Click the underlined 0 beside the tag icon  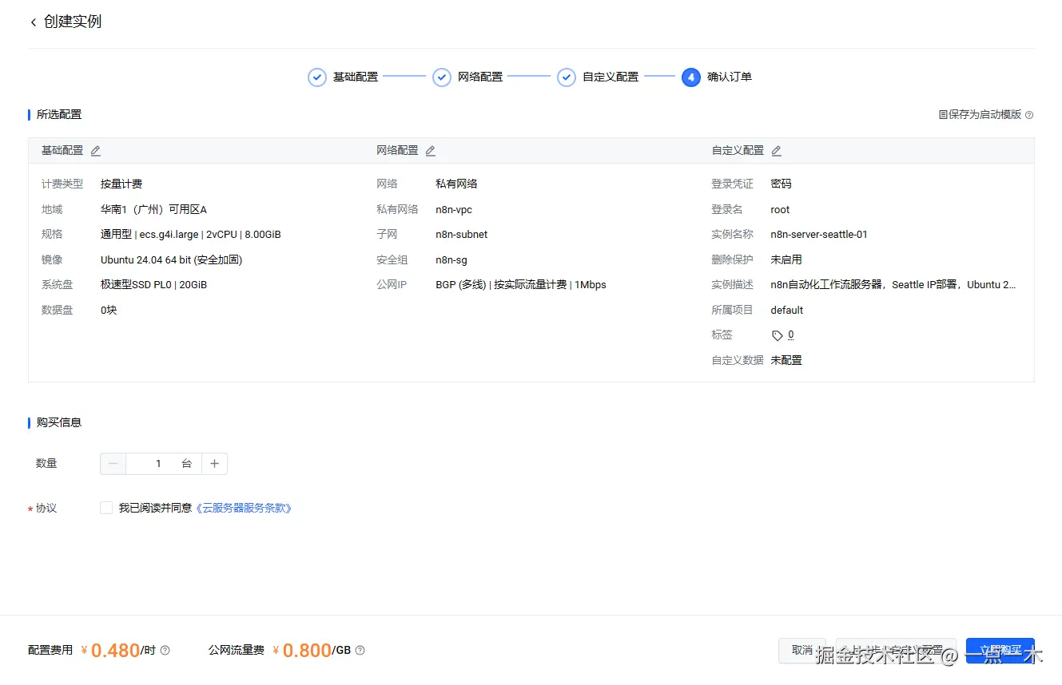tap(790, 335)
